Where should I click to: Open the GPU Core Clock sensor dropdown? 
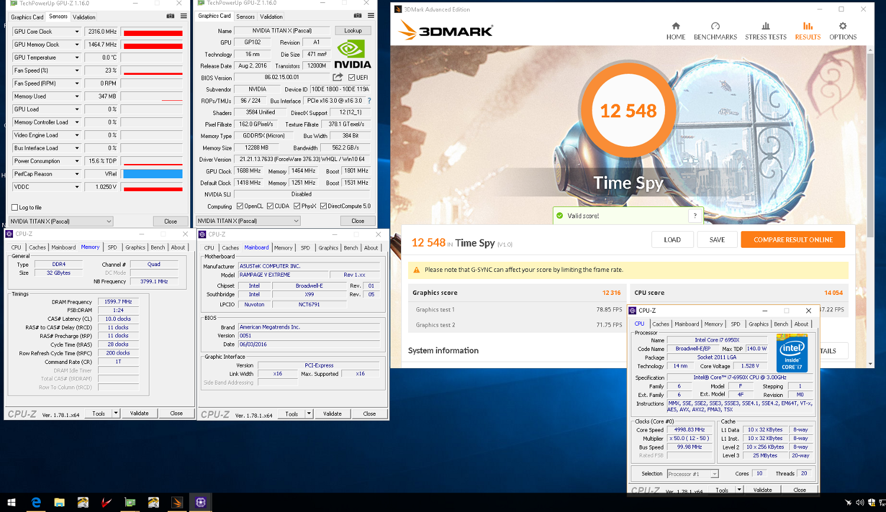(77, 32)
